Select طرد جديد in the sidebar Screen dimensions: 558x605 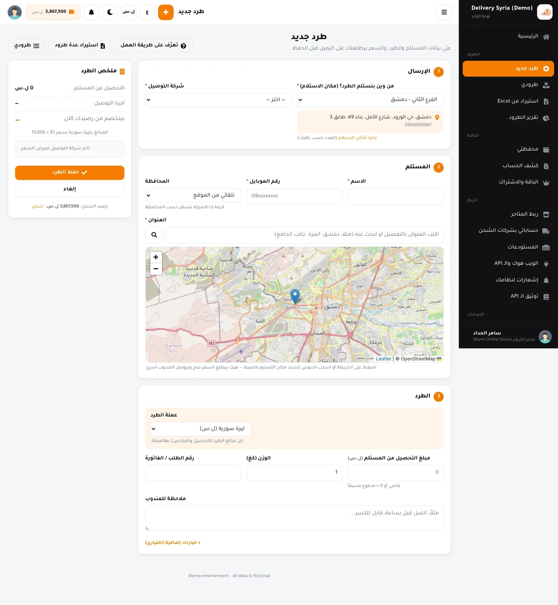(508, 69)
